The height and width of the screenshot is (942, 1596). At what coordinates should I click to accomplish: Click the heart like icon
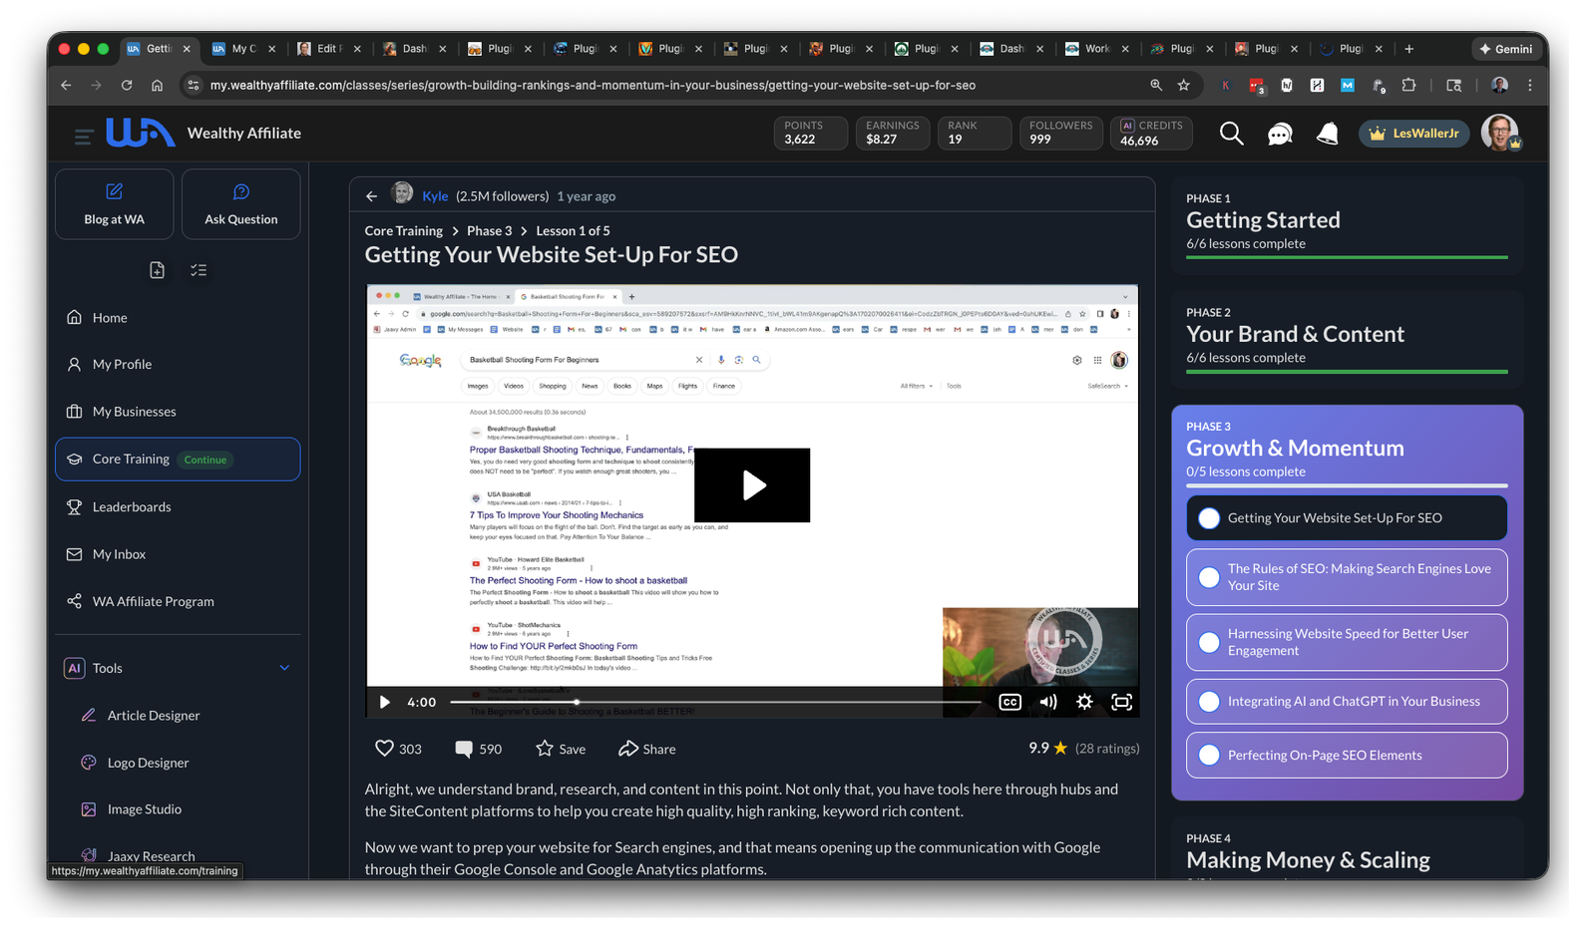[x=384, y=749]
